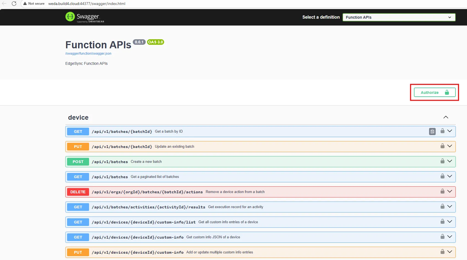Open the Select a definition dropdown

[399, 17]
